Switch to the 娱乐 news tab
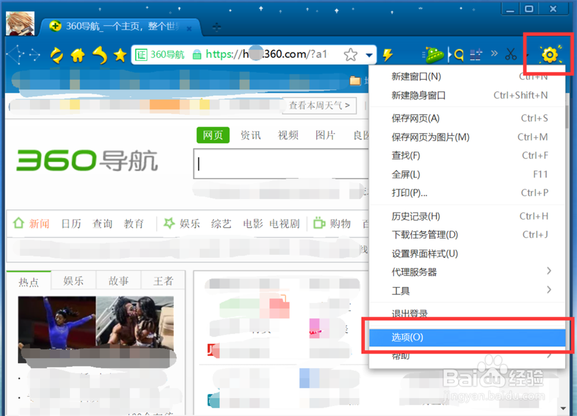577x416 pixels. click(x=74, y=281)
